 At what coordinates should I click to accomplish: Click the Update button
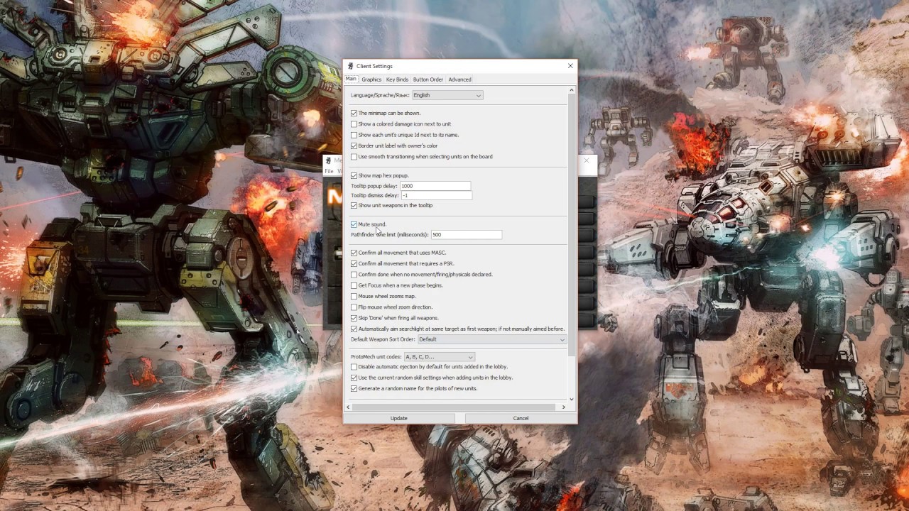click(x=399, y=418)
